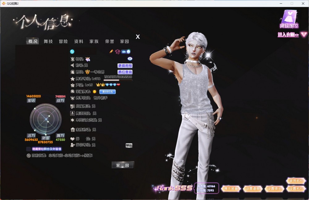Close the 个人信息 panel with X
309x200 pixels.
(x=138, y=37)
